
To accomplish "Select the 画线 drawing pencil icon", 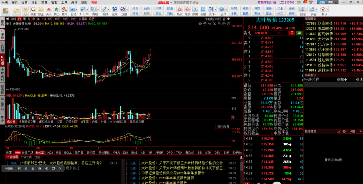I will coord(104,9).
